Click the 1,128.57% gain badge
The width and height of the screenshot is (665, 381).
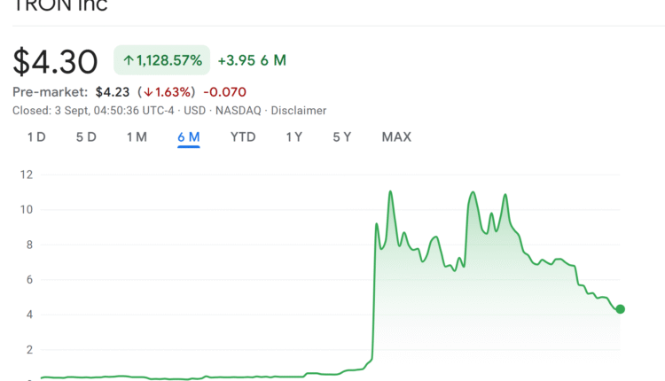(162, 61)
